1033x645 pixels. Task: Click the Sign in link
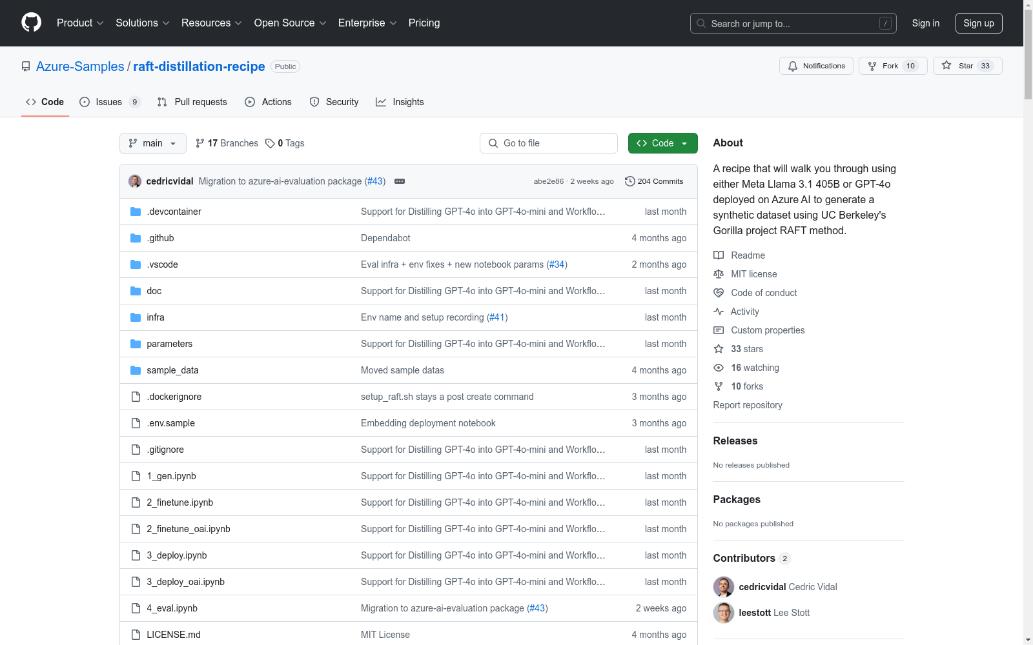pos(926,23)
